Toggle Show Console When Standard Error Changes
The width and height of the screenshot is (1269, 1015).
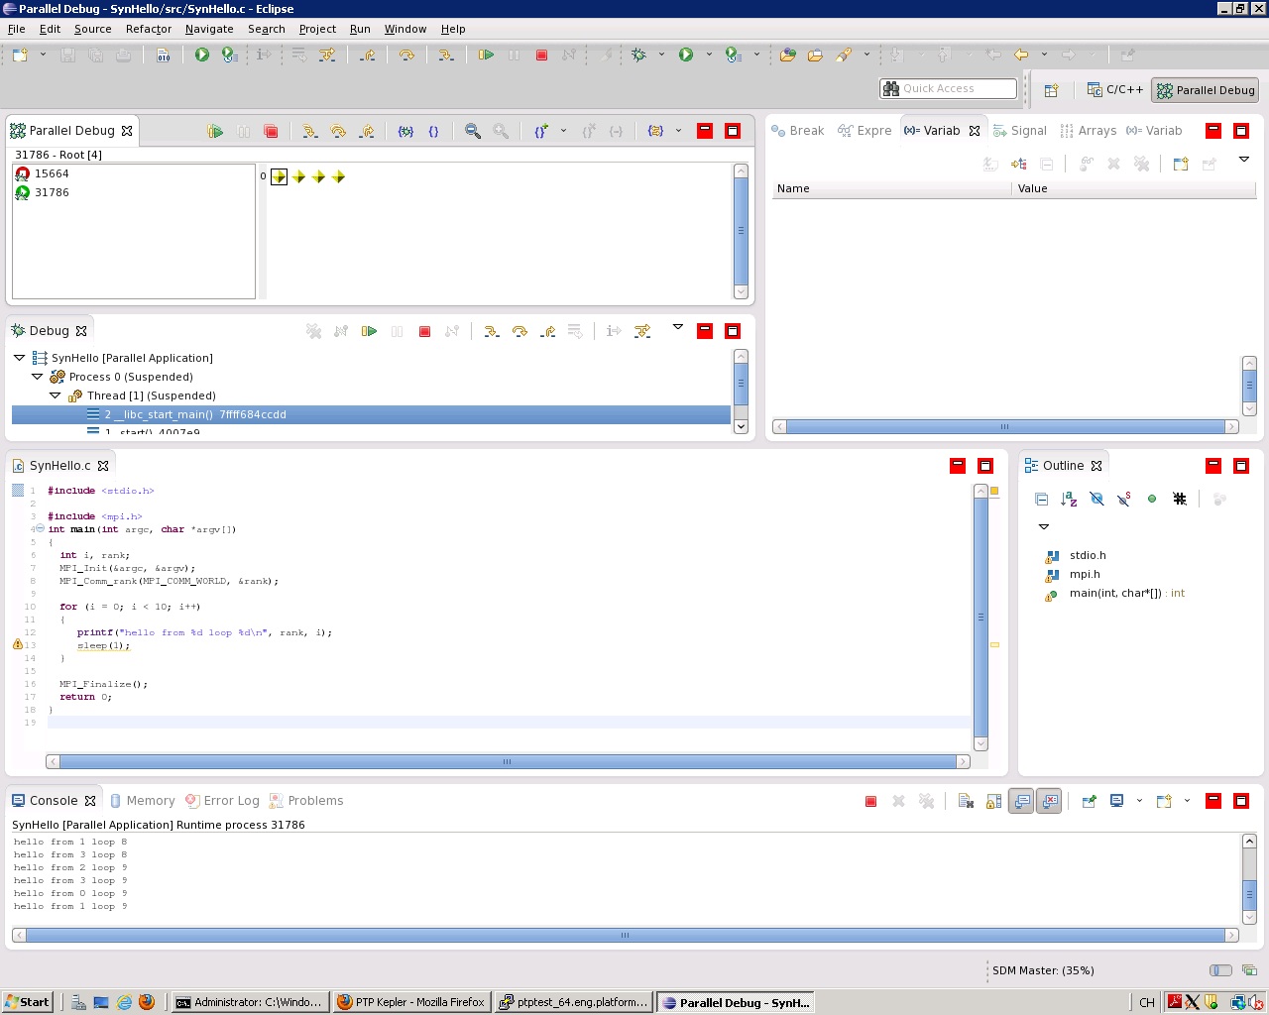coord(1050,801)
